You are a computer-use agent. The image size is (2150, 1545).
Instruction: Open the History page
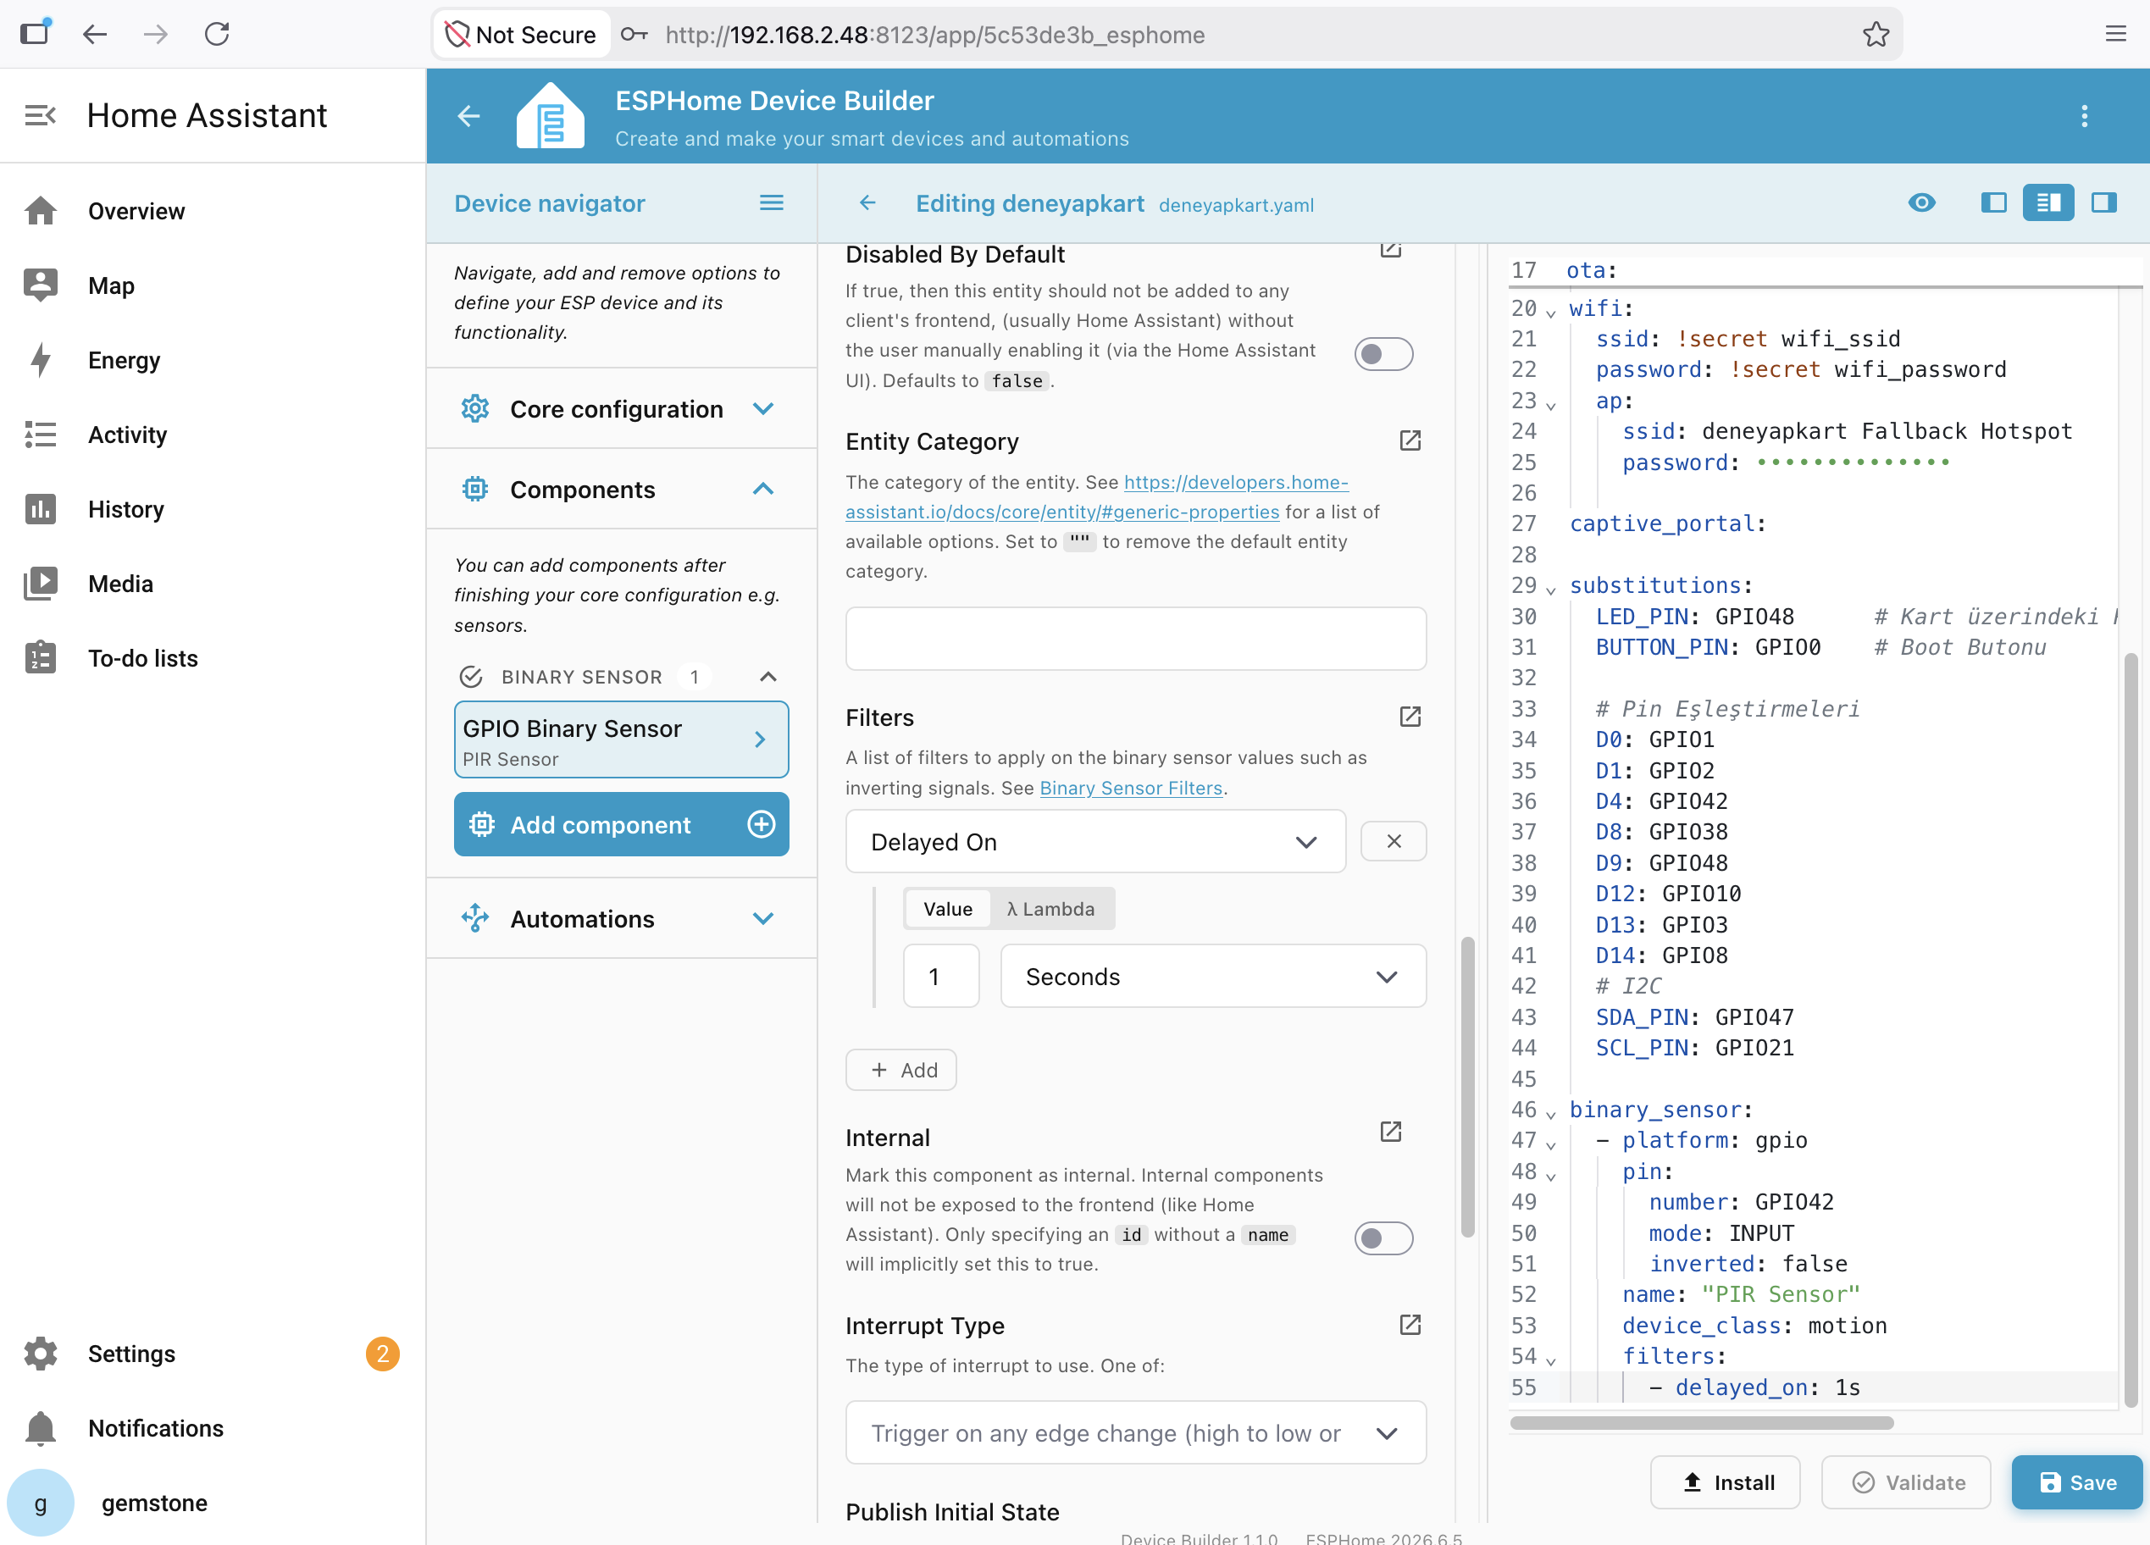click(x=213, y=509)
